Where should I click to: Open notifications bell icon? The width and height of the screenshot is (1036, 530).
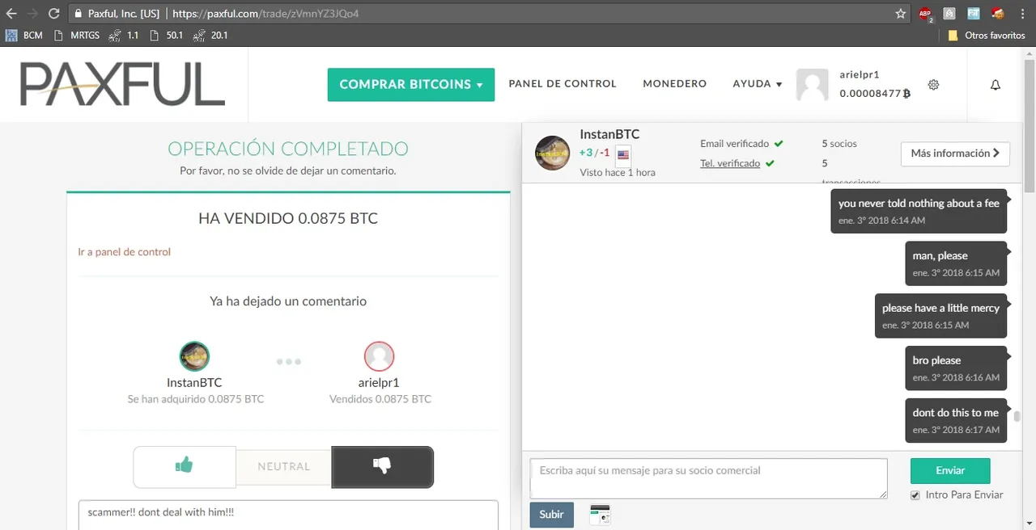point(996,85)
